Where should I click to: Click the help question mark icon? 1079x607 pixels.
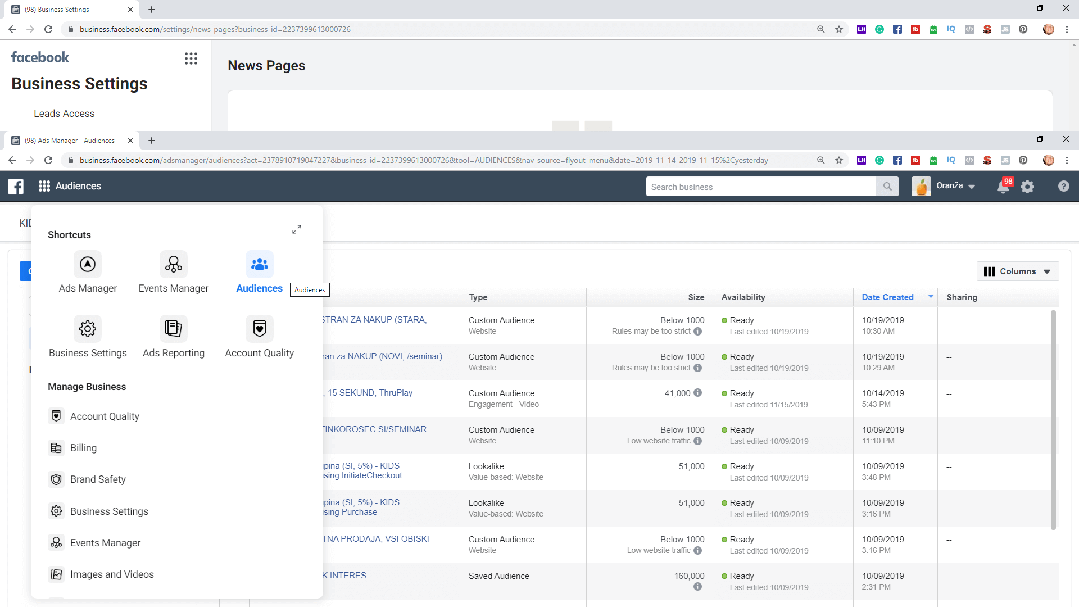pyautogui.click(x=1063, y=187)
